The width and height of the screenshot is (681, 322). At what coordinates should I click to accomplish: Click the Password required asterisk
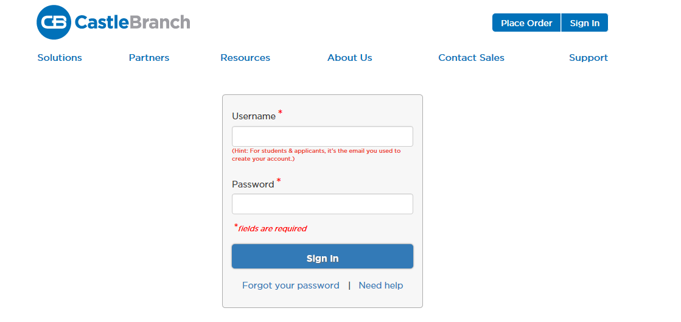(x=279, y=181)
